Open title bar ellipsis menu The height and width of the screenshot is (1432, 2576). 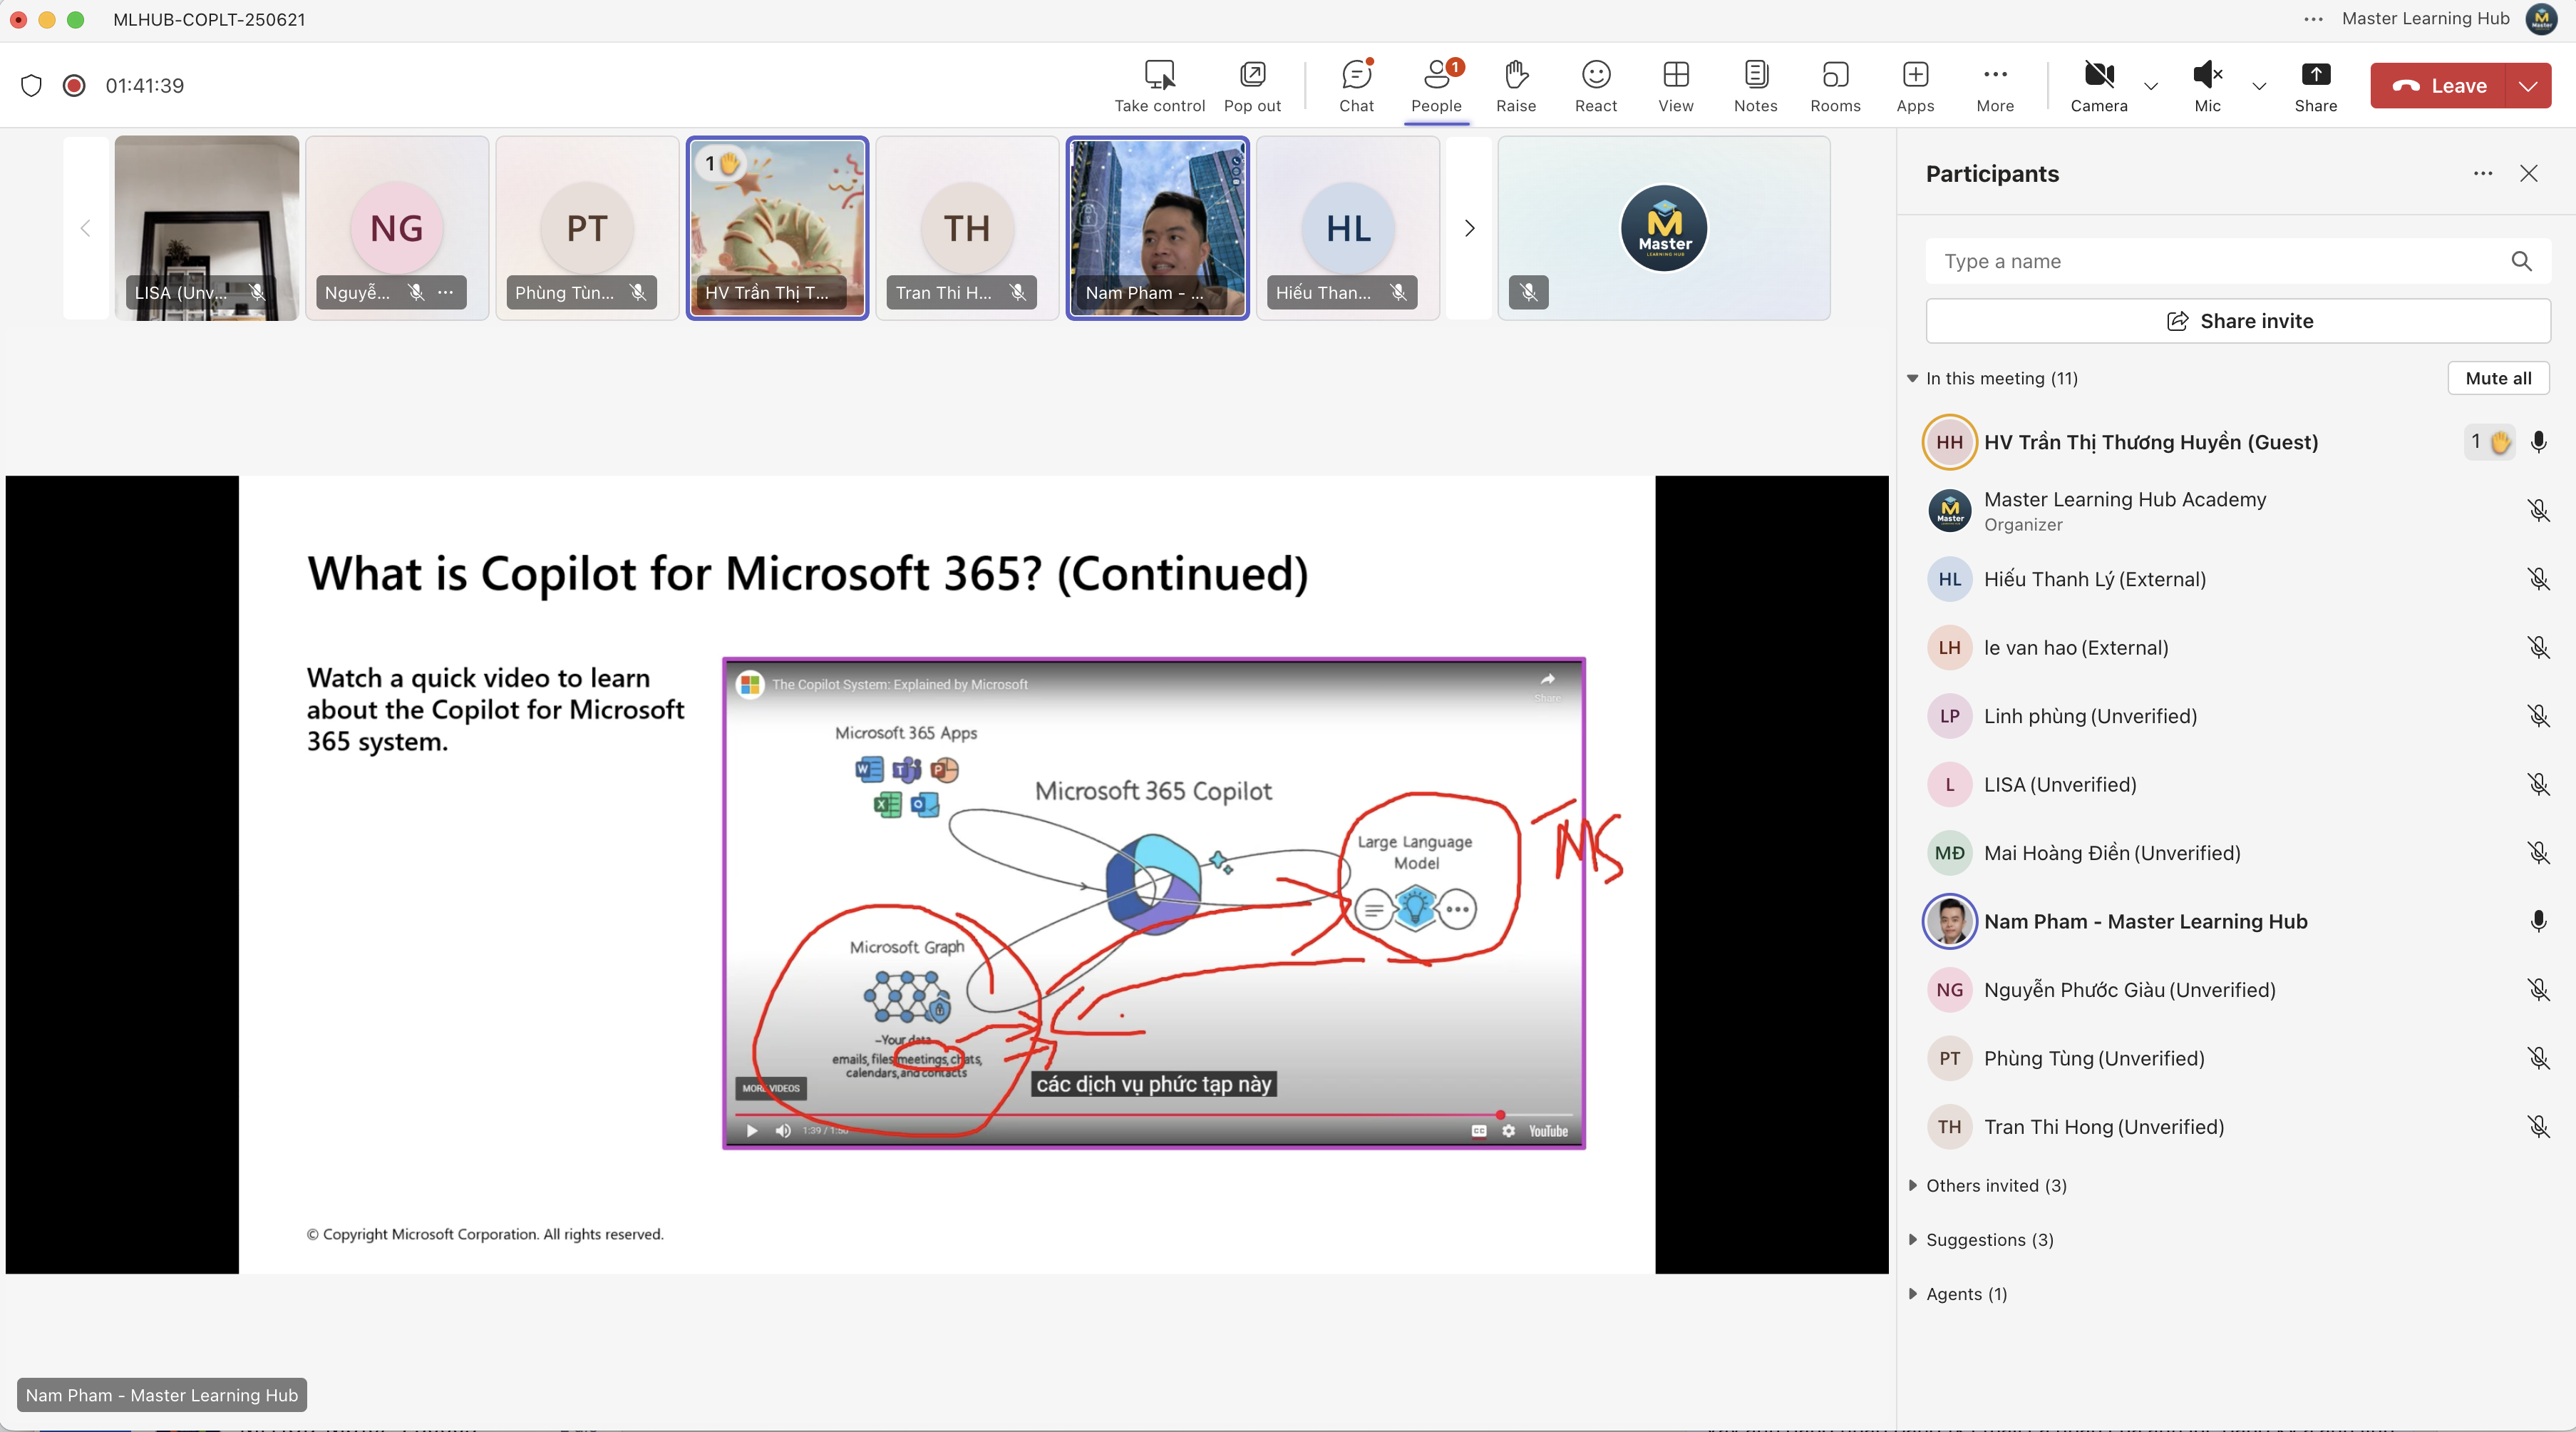tap(2313, 19)
